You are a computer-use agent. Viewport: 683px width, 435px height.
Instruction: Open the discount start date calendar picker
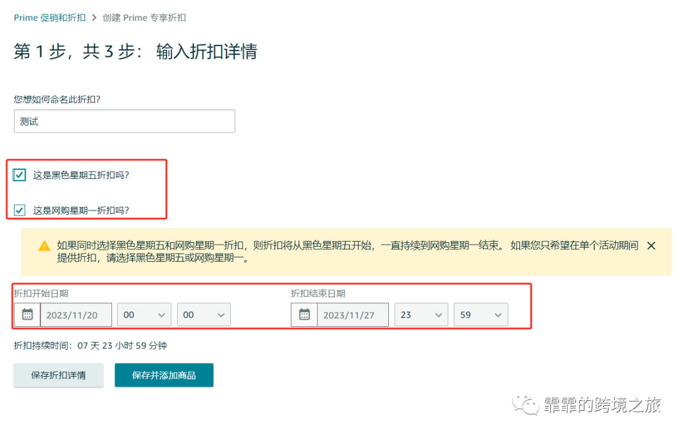[27, 314]
